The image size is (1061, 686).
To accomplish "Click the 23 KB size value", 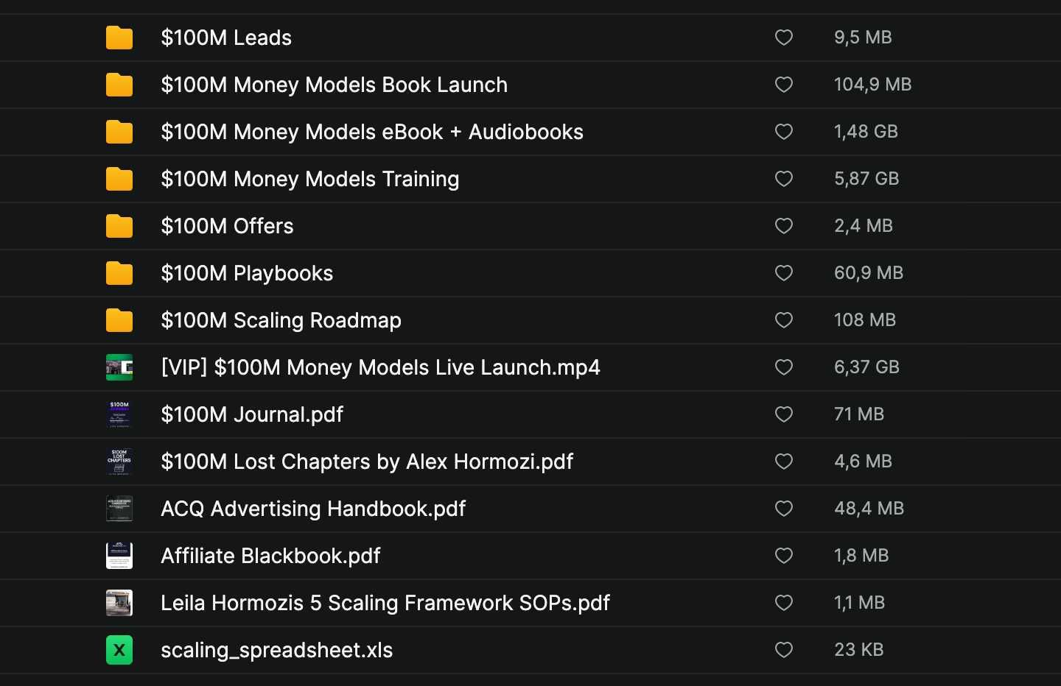I will (858, 650).
